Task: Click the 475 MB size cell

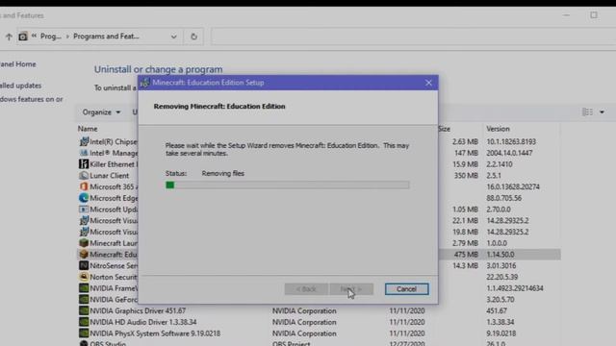Action: (466, 255)
